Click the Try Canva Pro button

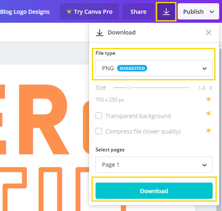pos(89,12)
